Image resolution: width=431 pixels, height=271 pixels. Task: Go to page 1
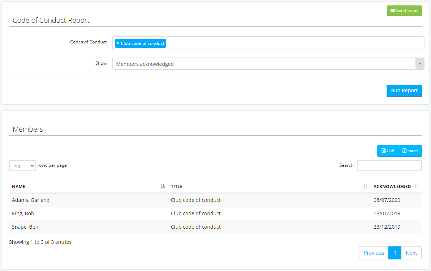(x=395, y=253)
